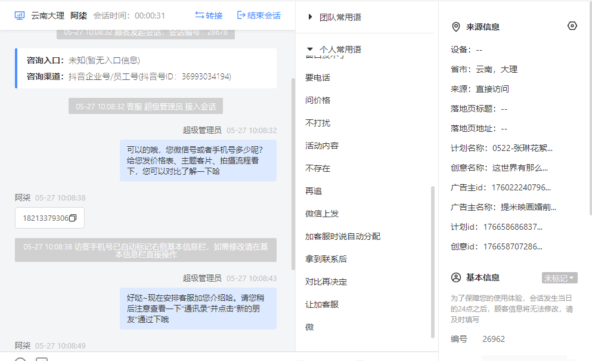The width and height of the screenshot is (592, 361).
Task: Select the 再追 quick phrase
Action: click(x=314, y=191)
